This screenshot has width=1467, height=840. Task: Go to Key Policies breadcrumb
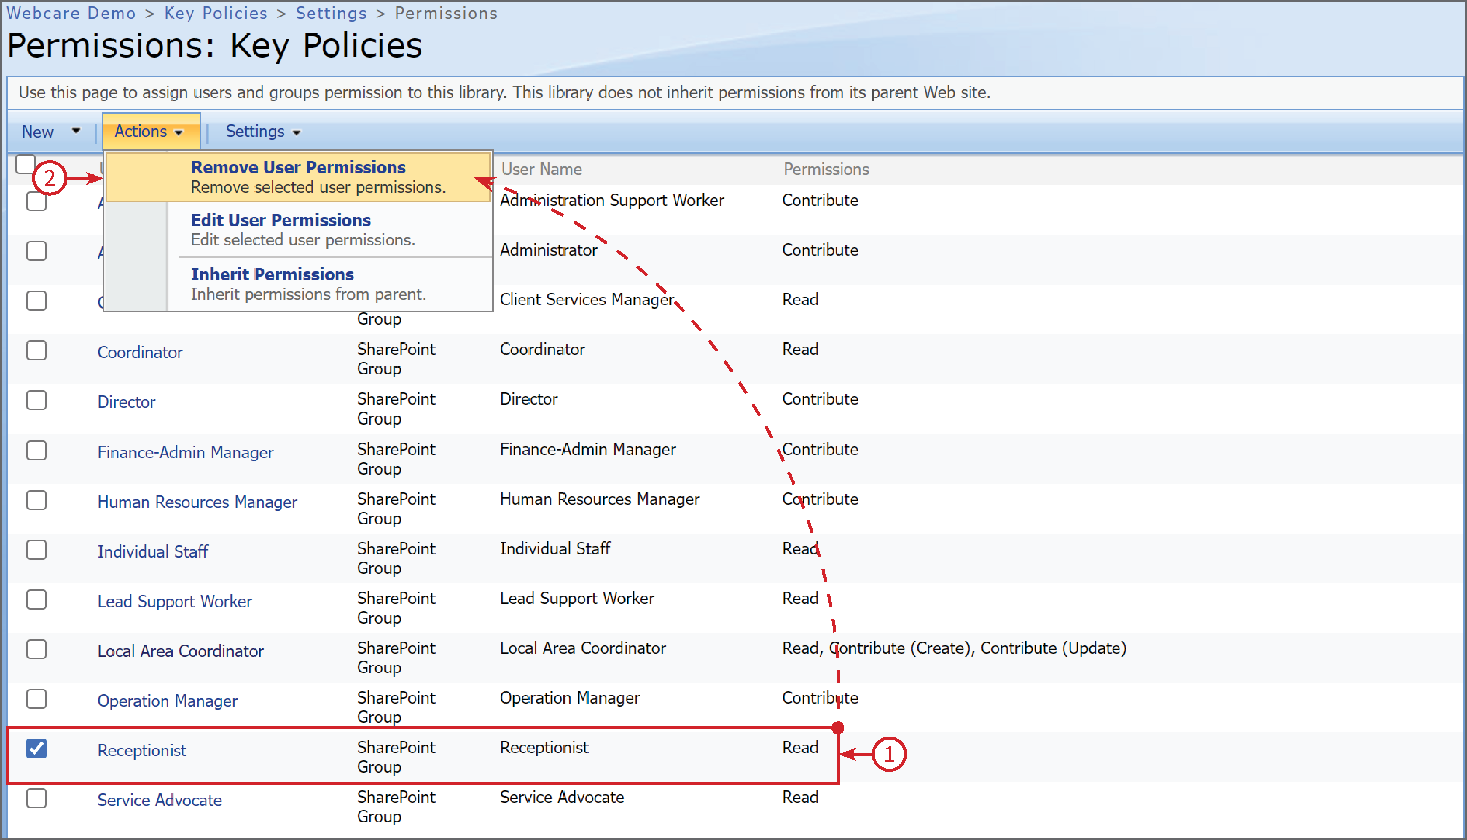(x=216, y=13)
